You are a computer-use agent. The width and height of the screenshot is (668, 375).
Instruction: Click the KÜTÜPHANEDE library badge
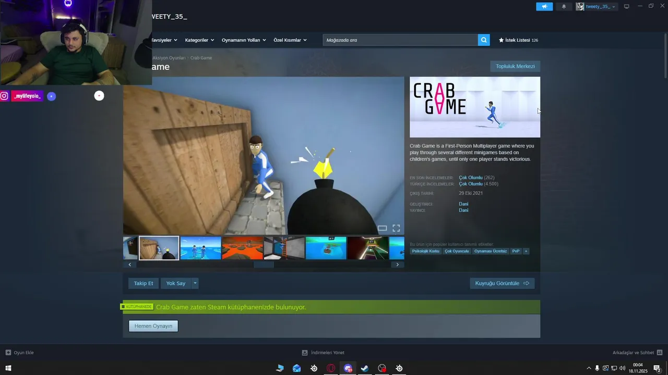pos(137,307)
